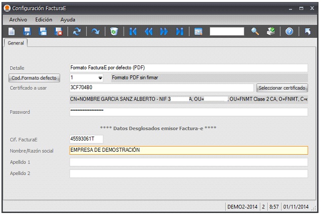Go to the first record
The width and height of the screenshot is (322, 216).
point(133,31)
